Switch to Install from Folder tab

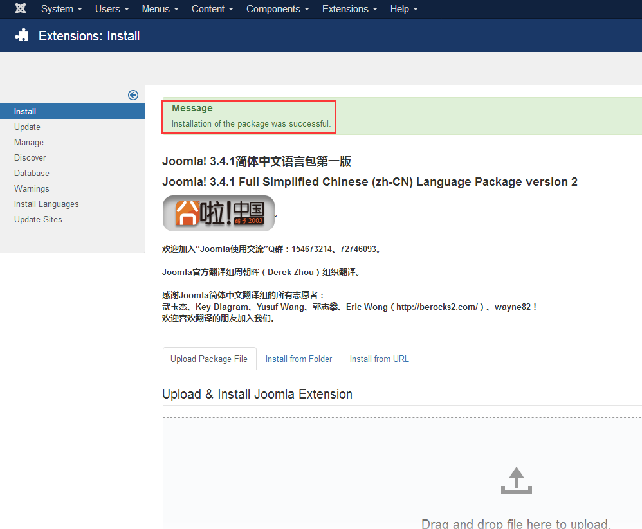click(298, 359)
